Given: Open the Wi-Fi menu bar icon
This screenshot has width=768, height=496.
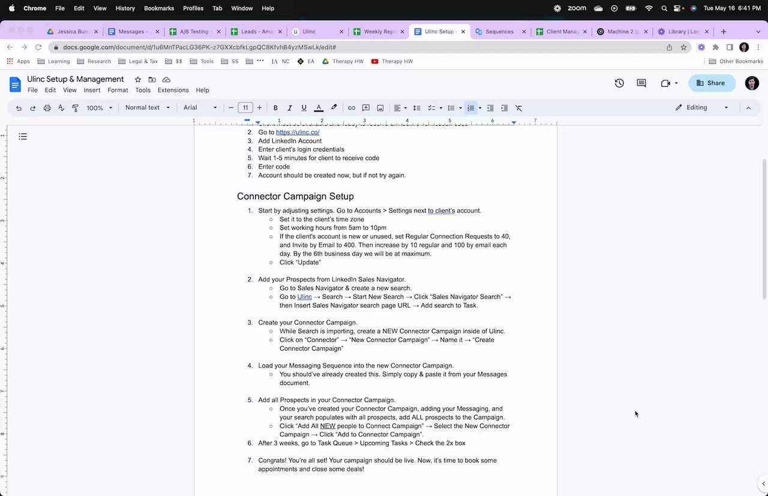Looking at the screenshot, I should pos(649,8).
